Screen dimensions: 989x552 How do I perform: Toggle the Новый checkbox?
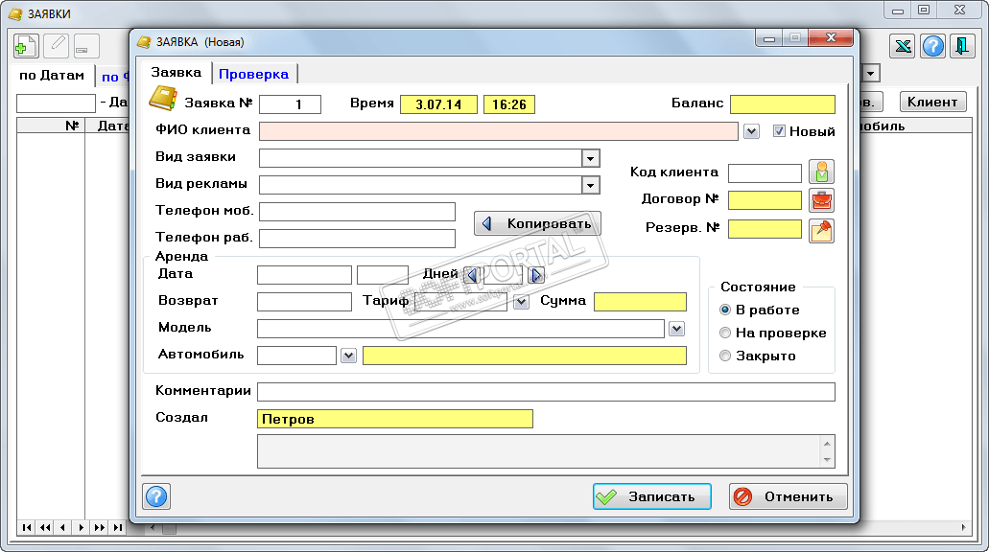coord(779,131)
